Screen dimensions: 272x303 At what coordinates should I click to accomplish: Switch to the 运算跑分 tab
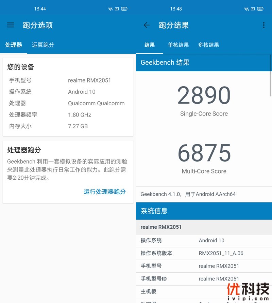click(43, 45)
